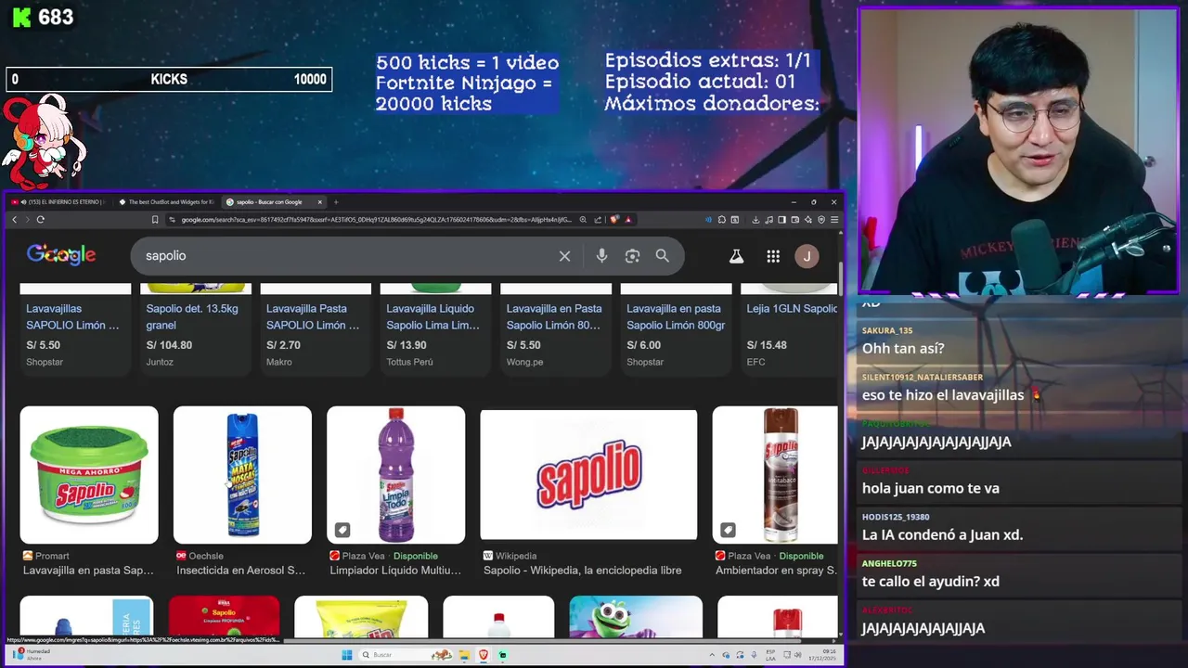This screenshot has width=1188, height=668.
Task: Start voice search with microphone icon
Action: [x=601, y=256]
